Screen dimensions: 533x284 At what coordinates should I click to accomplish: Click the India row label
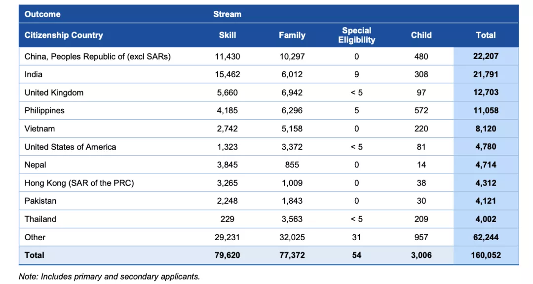point(34,75)
